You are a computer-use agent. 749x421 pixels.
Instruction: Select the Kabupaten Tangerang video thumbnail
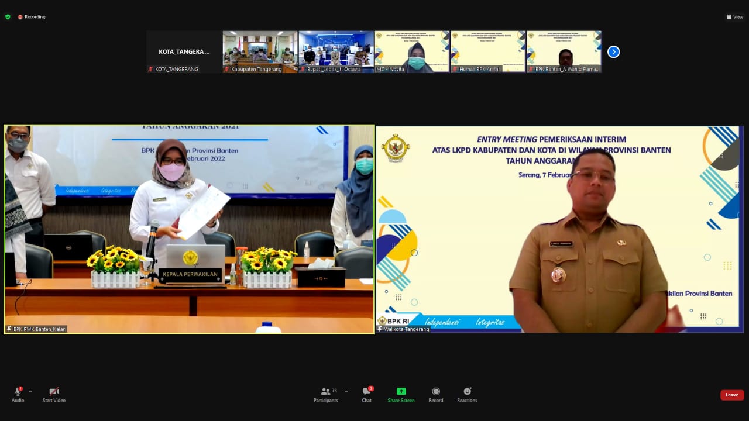pos(260,51)
